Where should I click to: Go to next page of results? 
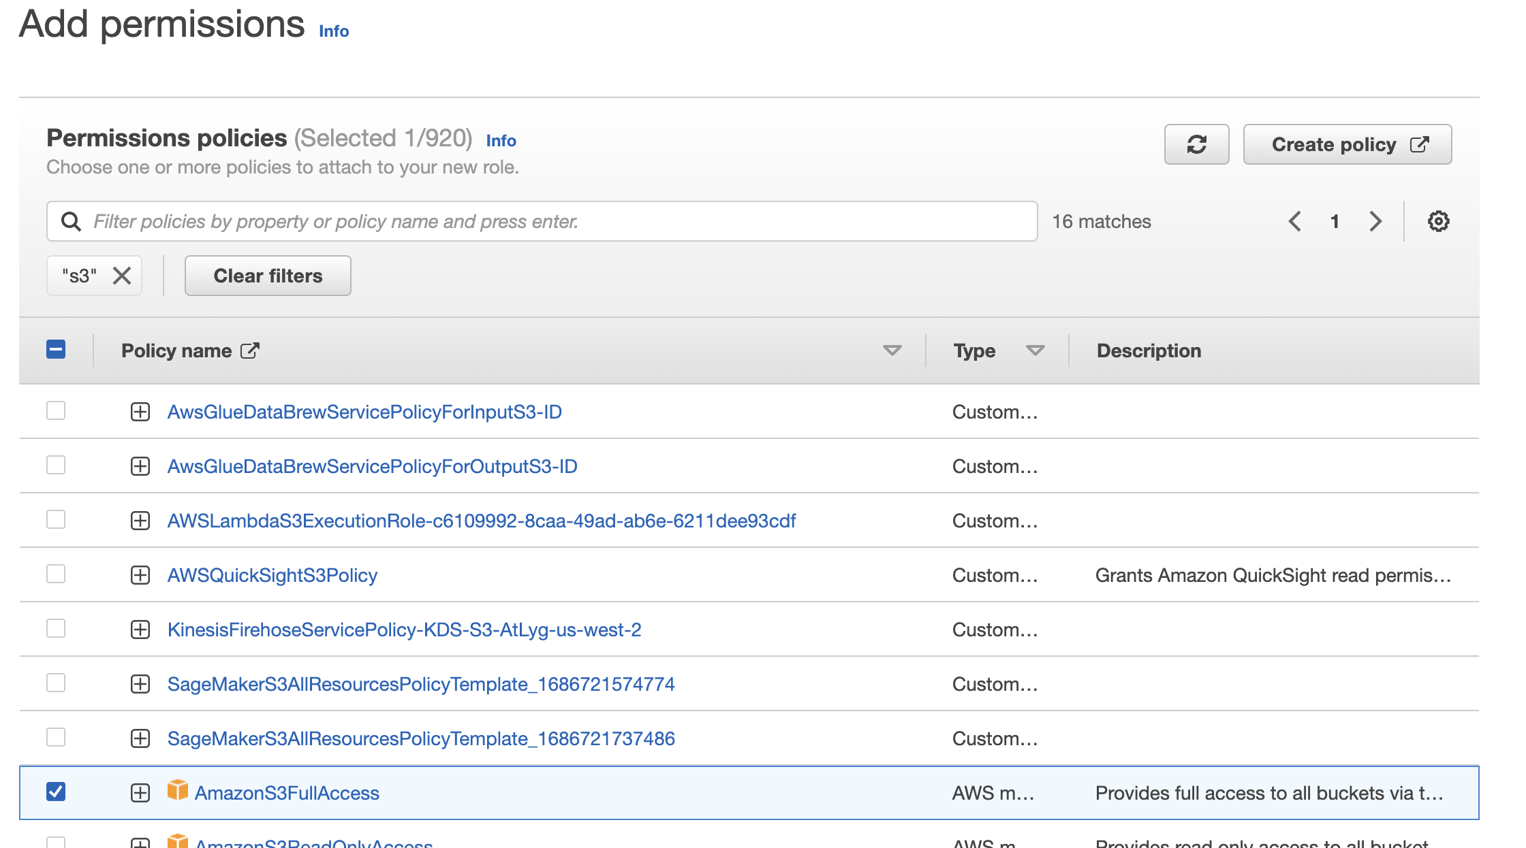click(x=1375, y=221)
